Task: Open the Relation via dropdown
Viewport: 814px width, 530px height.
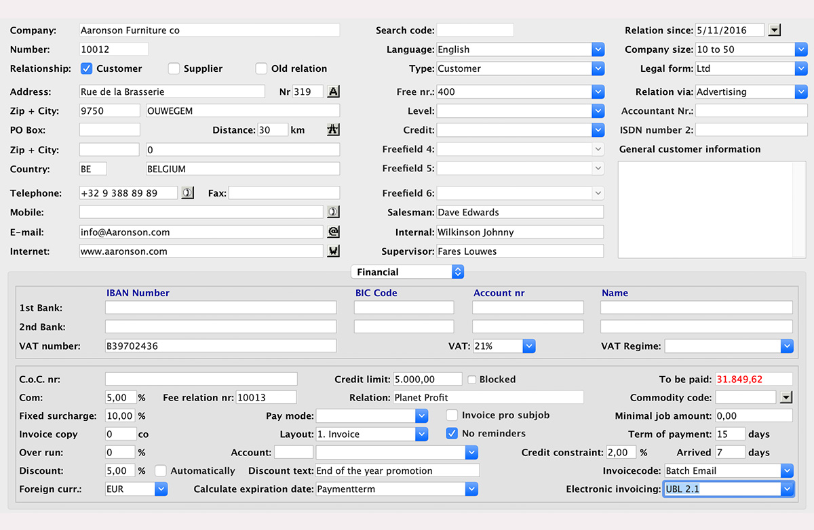Action: coord(801,91)
